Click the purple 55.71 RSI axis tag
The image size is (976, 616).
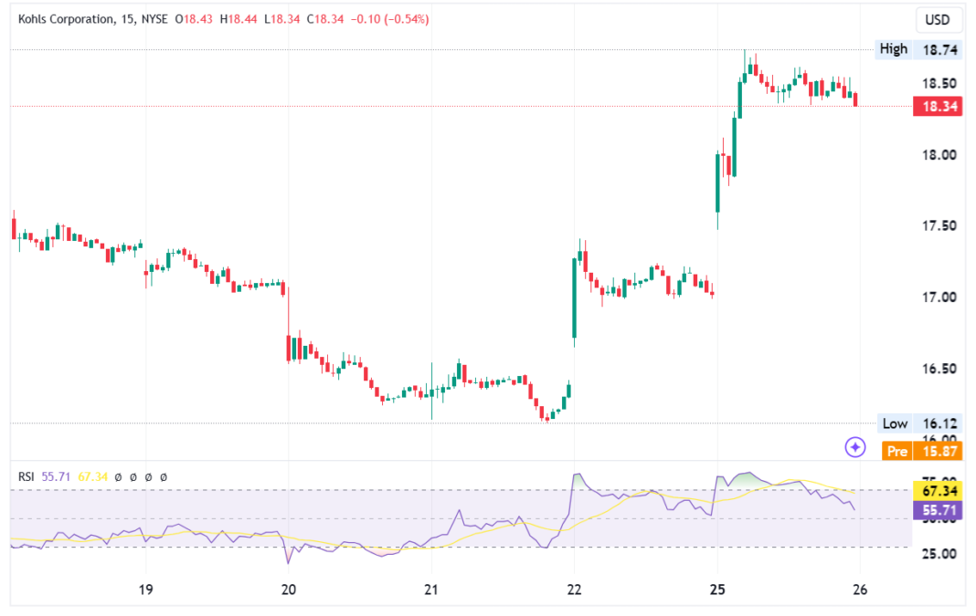coord(938,510)
